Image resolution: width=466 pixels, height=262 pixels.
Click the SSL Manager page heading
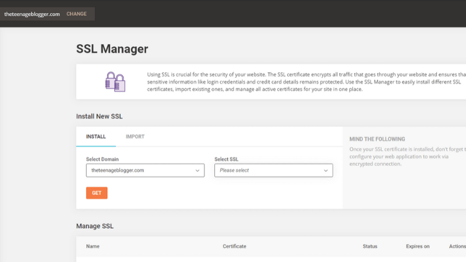(x=112, y=49)
